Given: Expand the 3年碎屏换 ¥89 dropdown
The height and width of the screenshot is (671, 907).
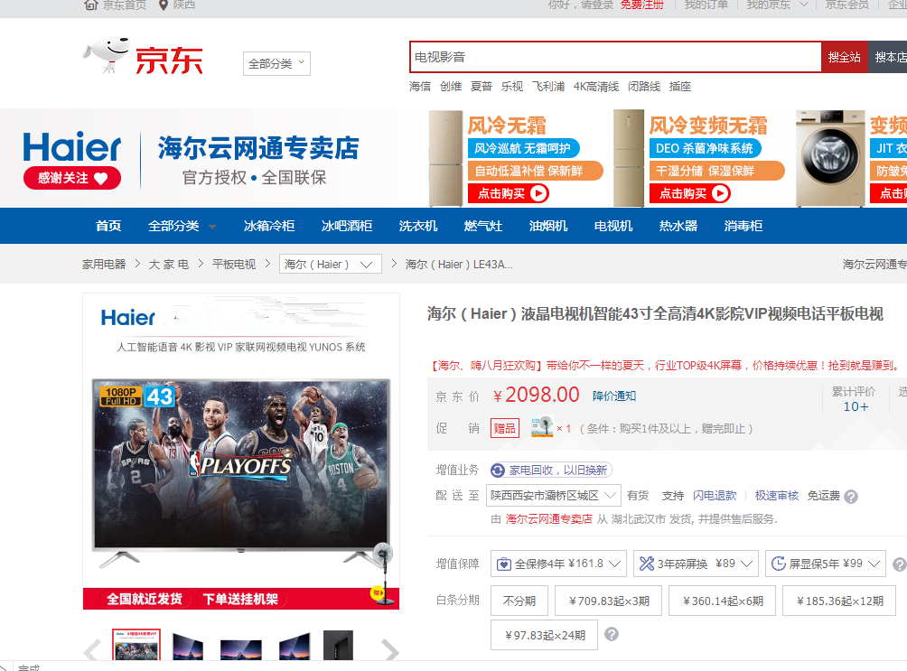Looking at the screenshot, I should 696,564.
